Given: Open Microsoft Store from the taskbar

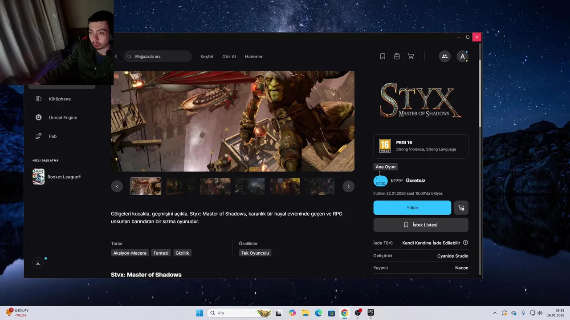Looking at the screenshot, I should click(331, 313).
